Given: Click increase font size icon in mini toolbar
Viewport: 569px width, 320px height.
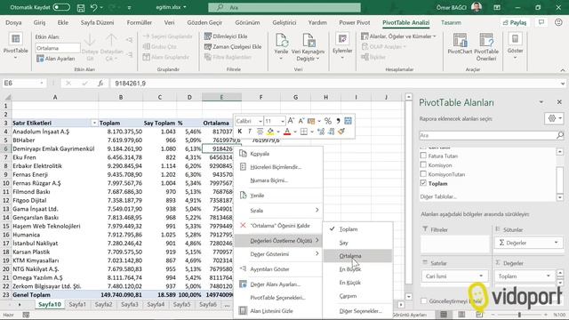Looking at the screenshot, I should (291, 121).
